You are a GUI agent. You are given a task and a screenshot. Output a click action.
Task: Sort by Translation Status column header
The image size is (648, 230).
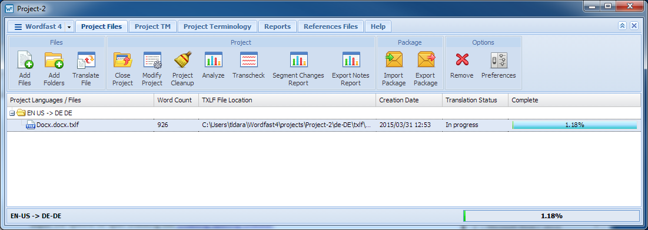[475, 100]
